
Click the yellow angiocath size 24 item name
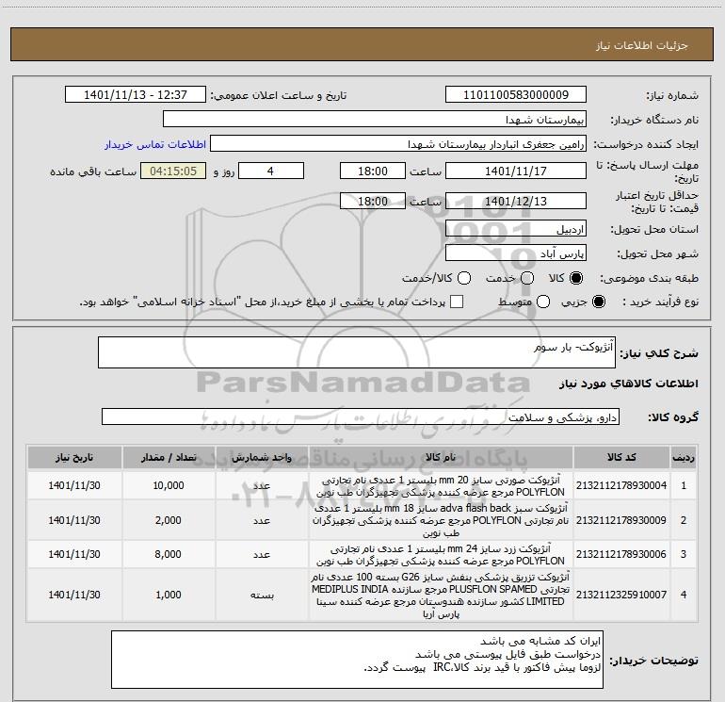tap(441, 554)
